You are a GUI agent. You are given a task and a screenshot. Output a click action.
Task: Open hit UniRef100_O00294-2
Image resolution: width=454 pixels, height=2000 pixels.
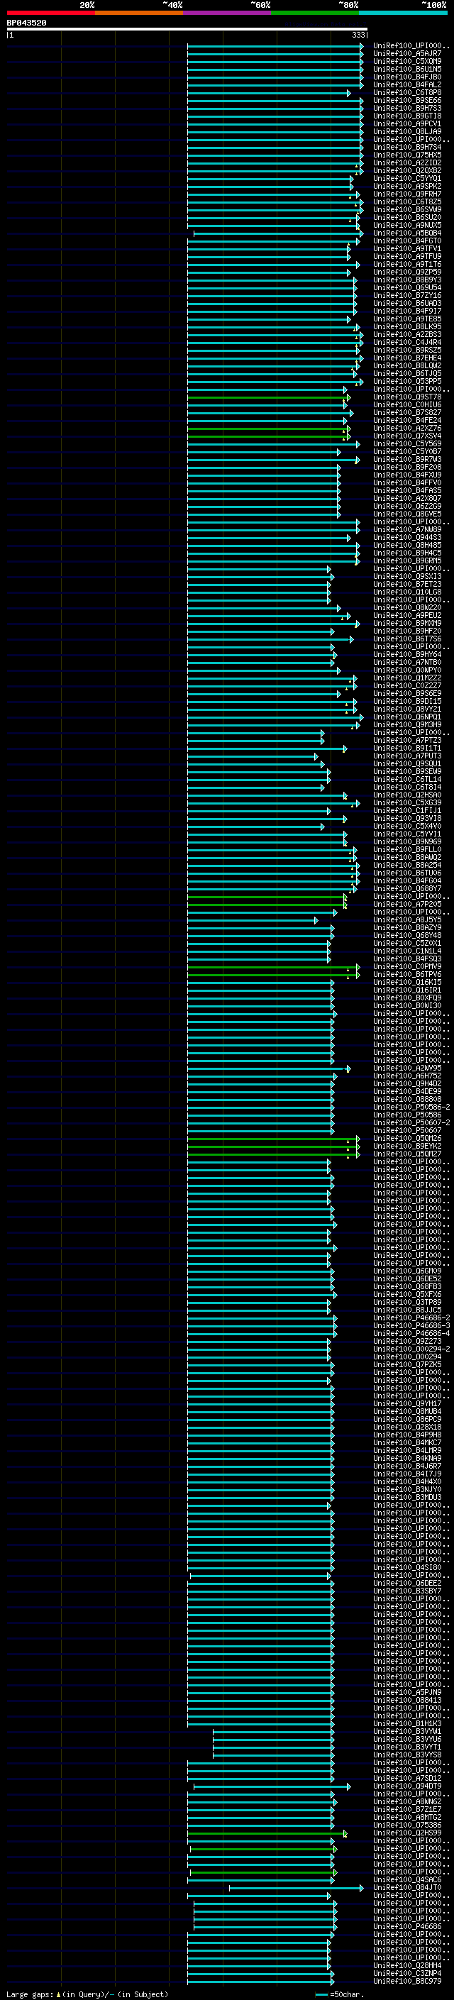411,1350
